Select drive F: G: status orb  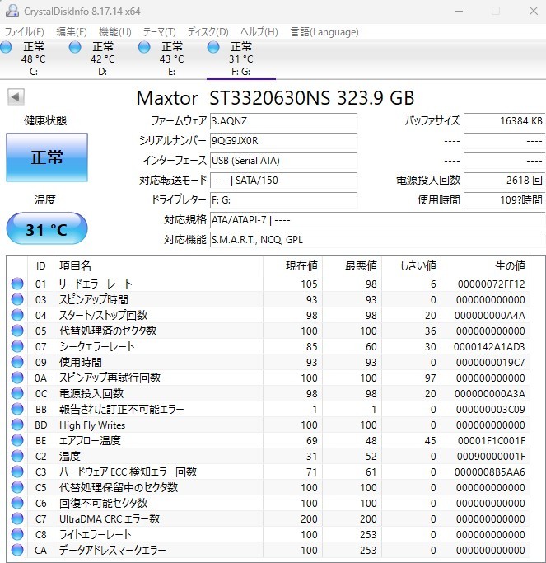pyautogui.click(x=214, y=48)
